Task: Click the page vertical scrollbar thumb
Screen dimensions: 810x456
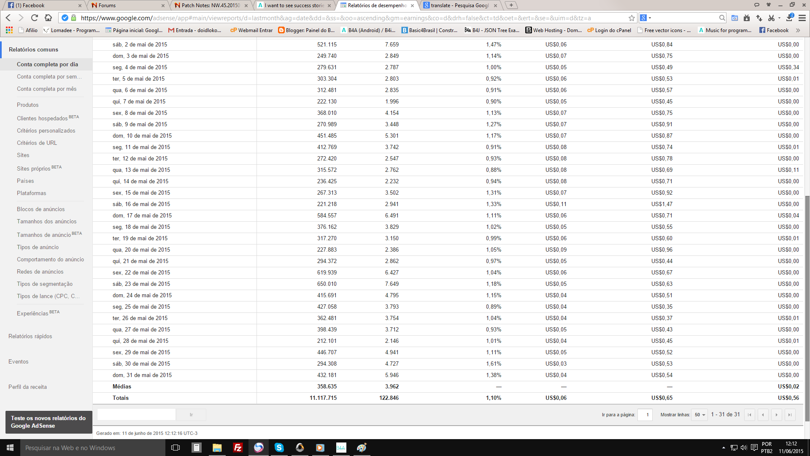Action: 807,308
